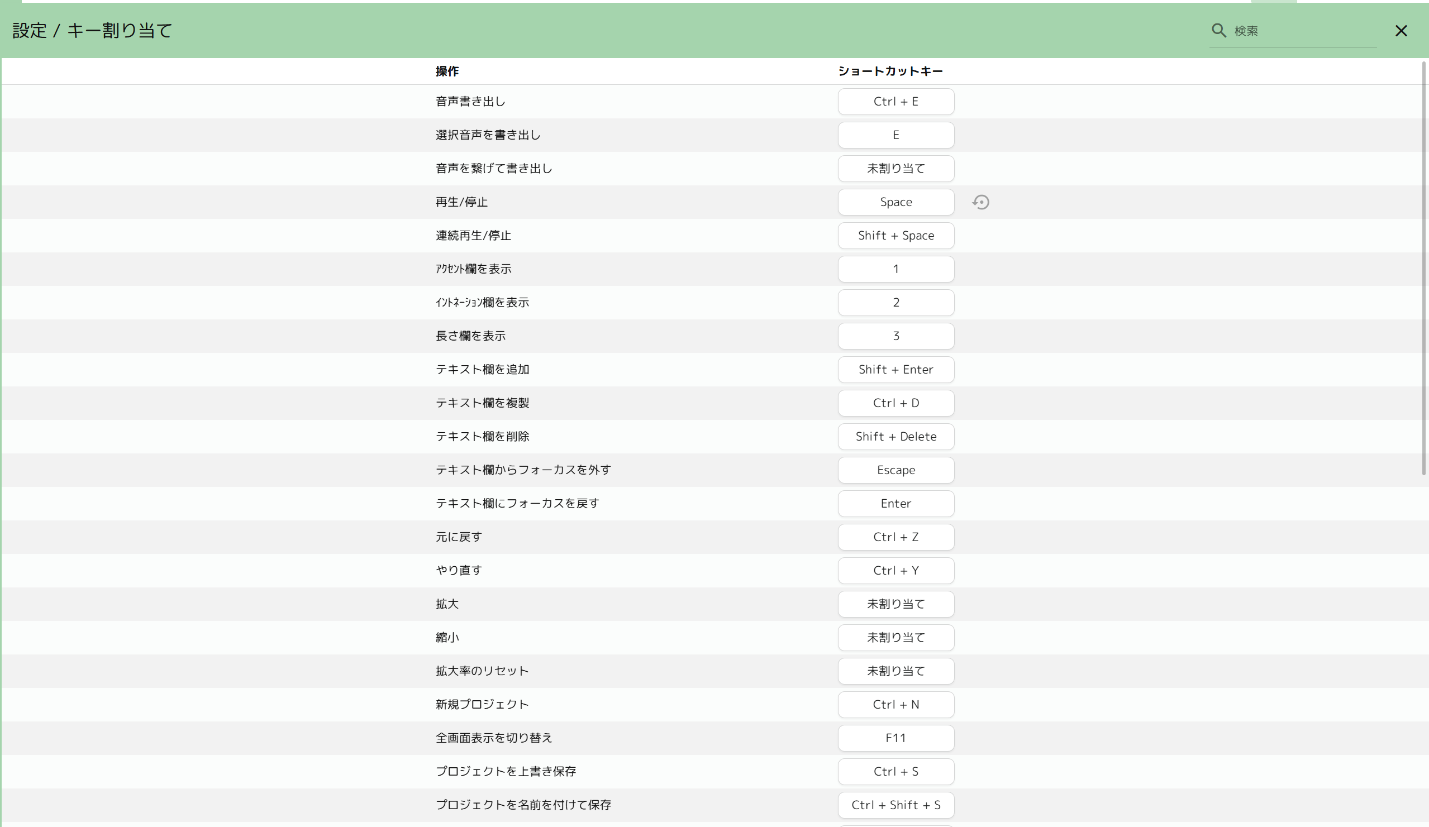Viewport: 1429px width, 827px height.
Task: Click the Shift + Enter shortcut button
Action: coord(895,370)
